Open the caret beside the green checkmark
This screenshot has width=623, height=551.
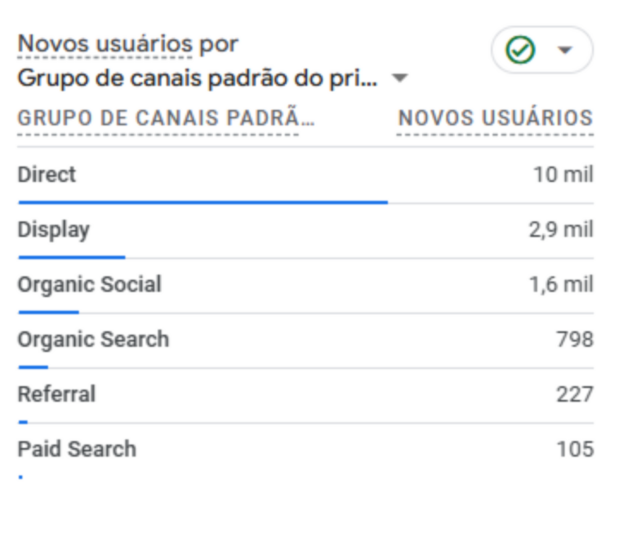tap(564, 51)
